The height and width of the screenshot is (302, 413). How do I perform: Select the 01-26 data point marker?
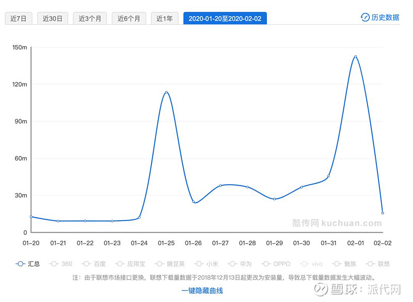coord(193,202)
